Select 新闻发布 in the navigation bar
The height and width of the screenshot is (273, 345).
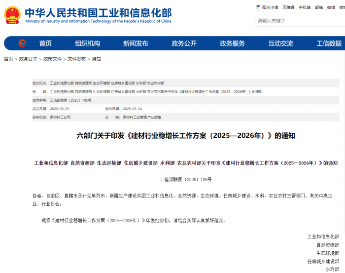[x=136, y=43]
